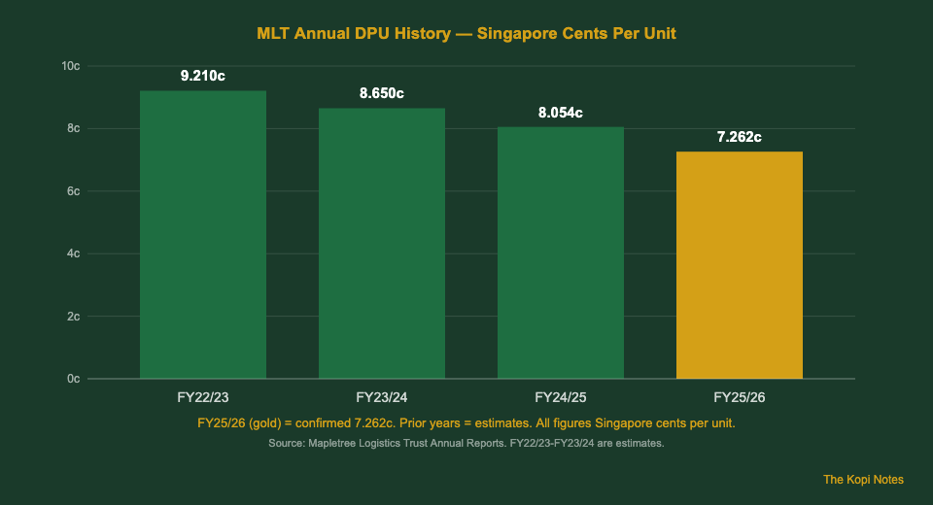This screenshot has height=505, width=933.
Task: Click the 4c y-axis tick label
Action: (x=73, y=253)
